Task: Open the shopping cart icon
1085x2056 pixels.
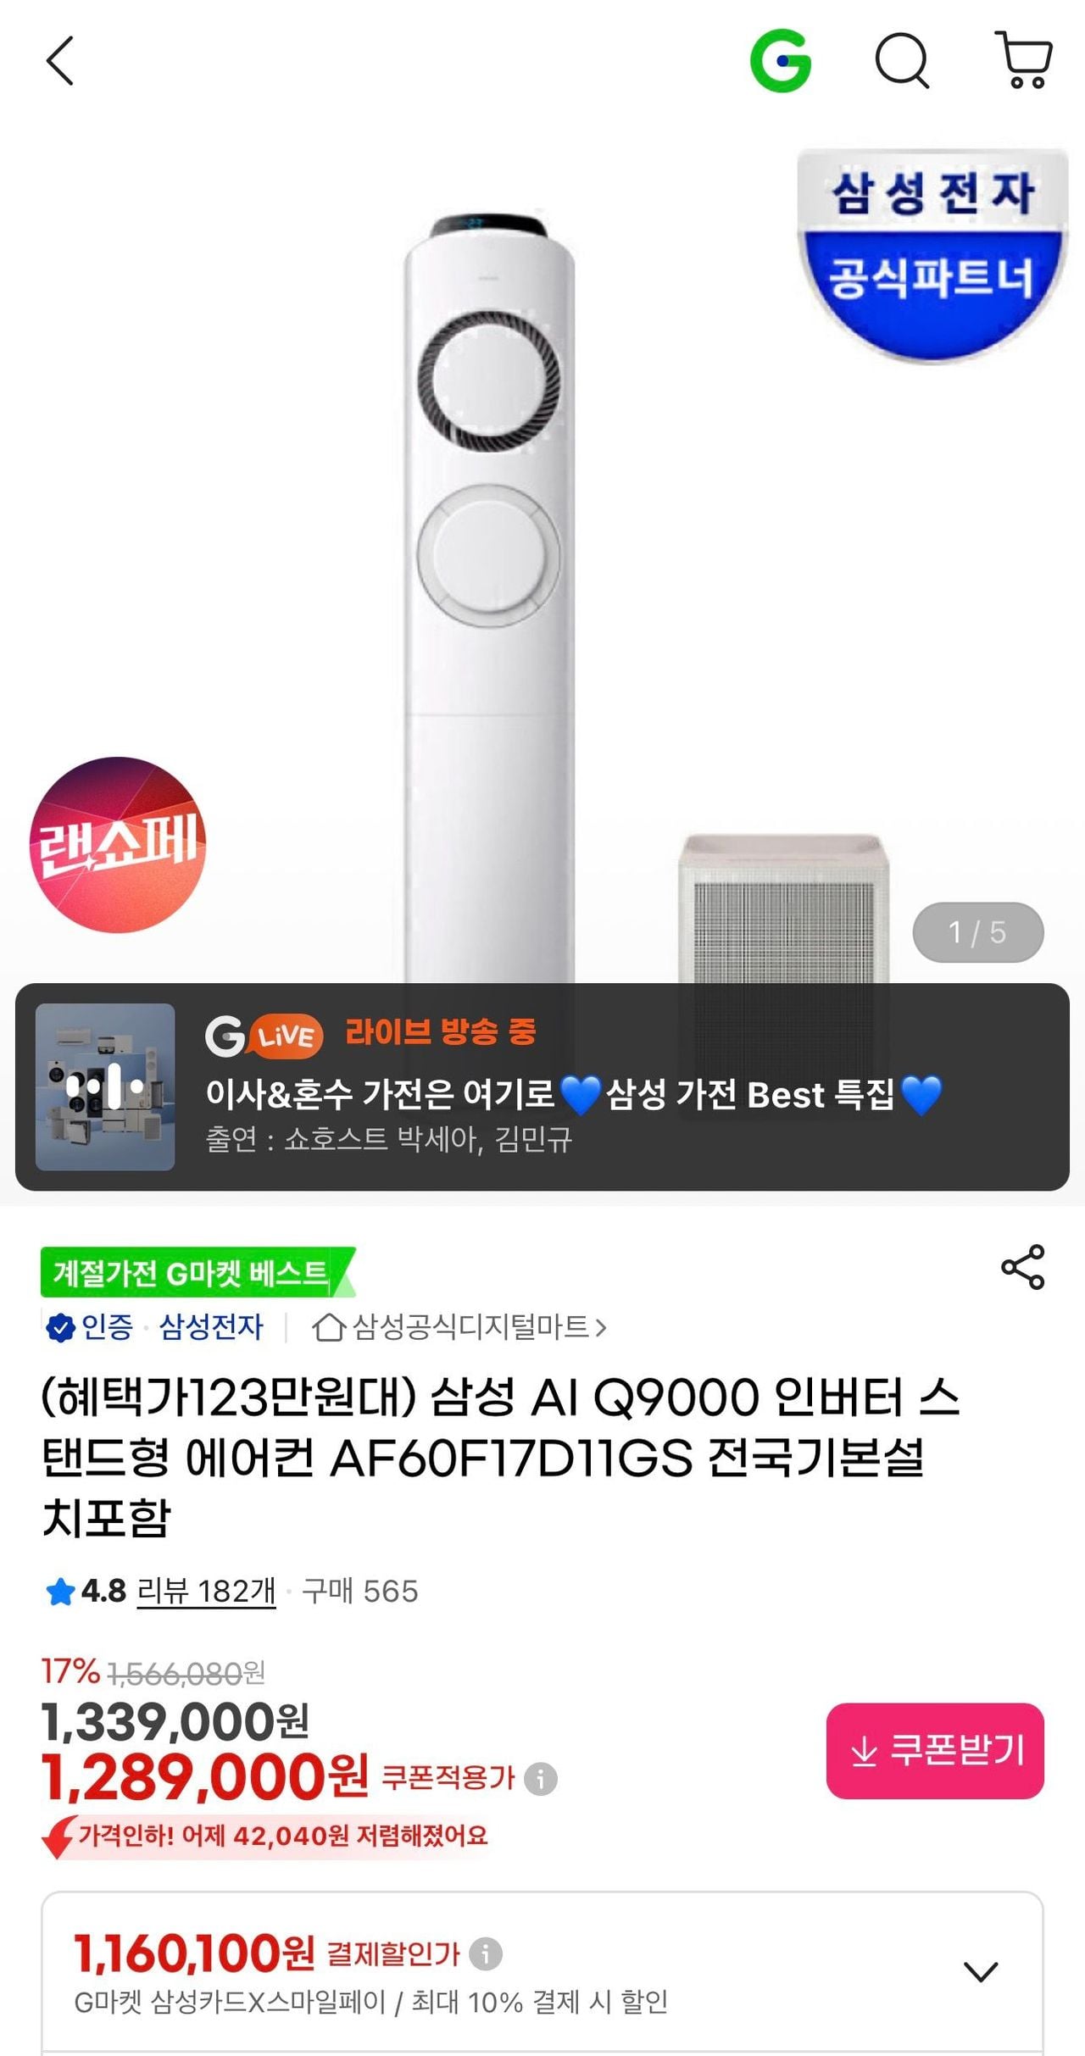Action: (1024, 60)
